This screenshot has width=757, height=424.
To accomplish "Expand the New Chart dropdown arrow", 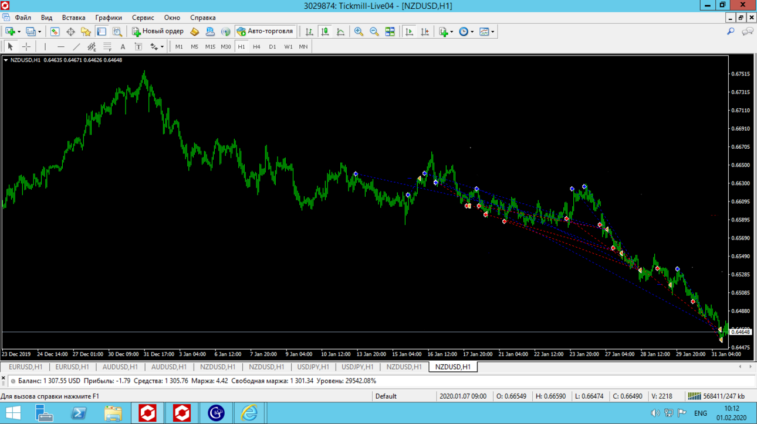I will [x=19, y=32].
